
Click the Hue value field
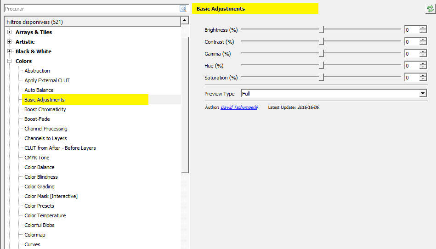coord(412,66)
